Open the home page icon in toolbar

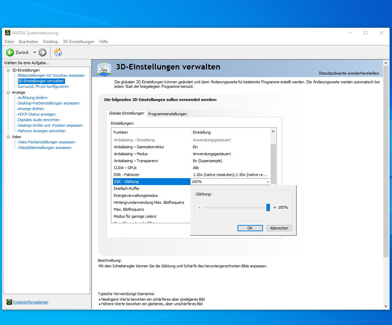pyautogui.click(x=58, y=52)
